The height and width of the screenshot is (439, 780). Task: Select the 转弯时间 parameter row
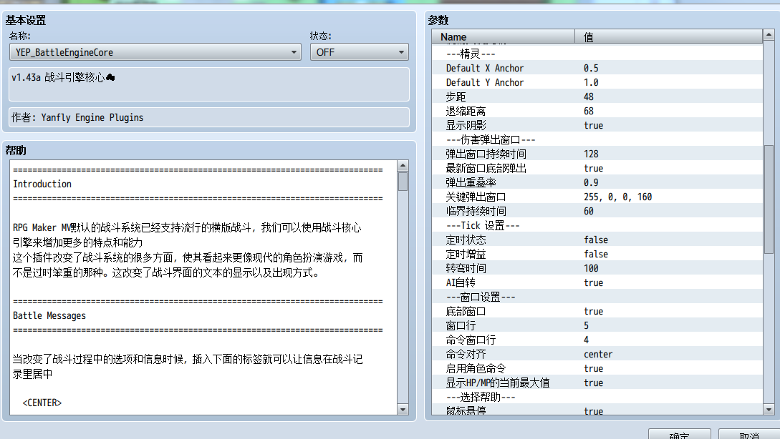click(597, 269)
